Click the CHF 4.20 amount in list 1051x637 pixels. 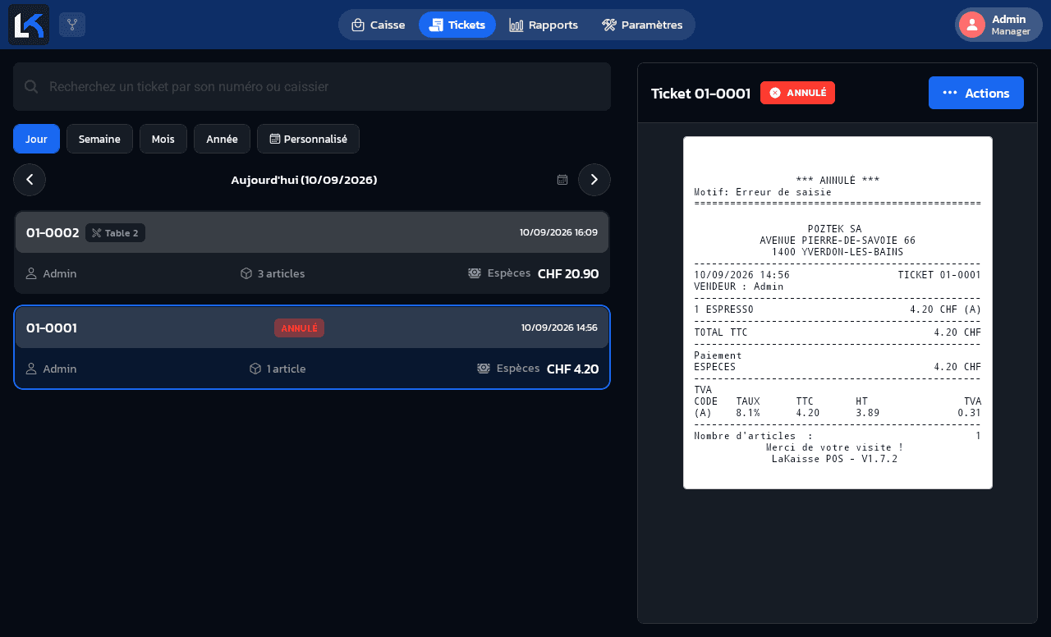[x=573, y=369]
